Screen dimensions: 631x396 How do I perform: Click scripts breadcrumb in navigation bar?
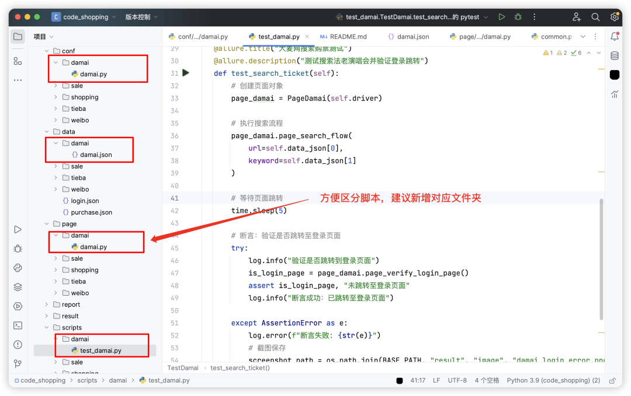[87, 380]
